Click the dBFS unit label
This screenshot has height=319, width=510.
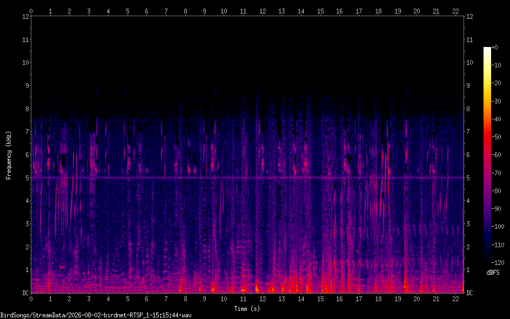coord(493,273)
